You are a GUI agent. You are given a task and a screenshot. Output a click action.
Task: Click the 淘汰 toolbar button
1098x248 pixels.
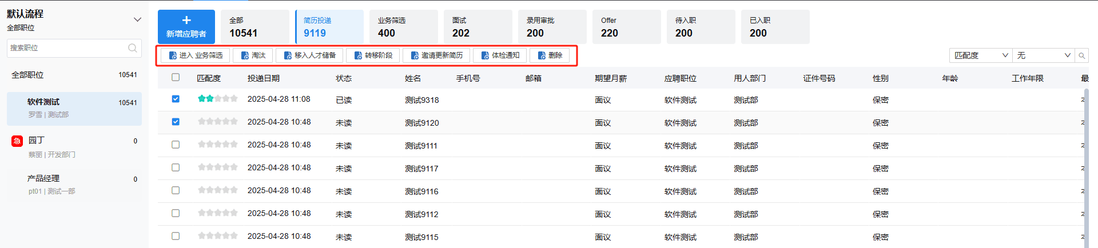[253, 55]
